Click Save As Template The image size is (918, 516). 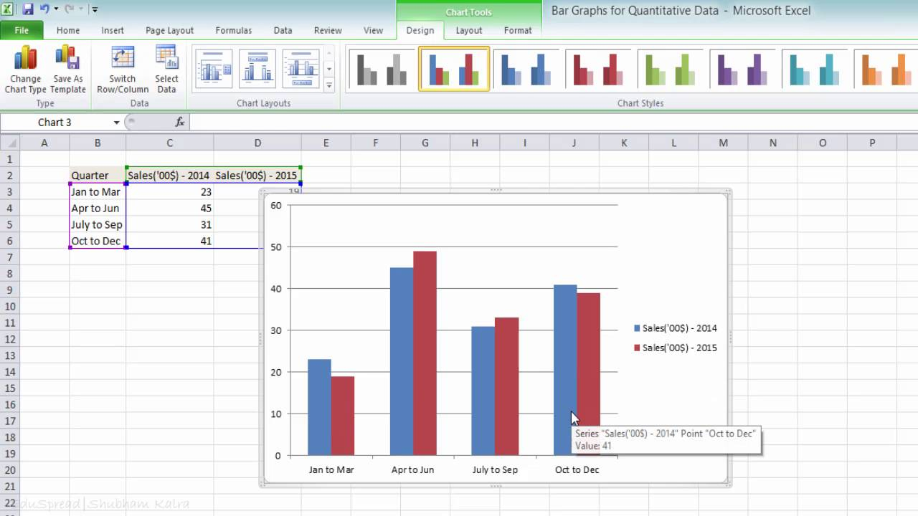(x=67, y=70)
